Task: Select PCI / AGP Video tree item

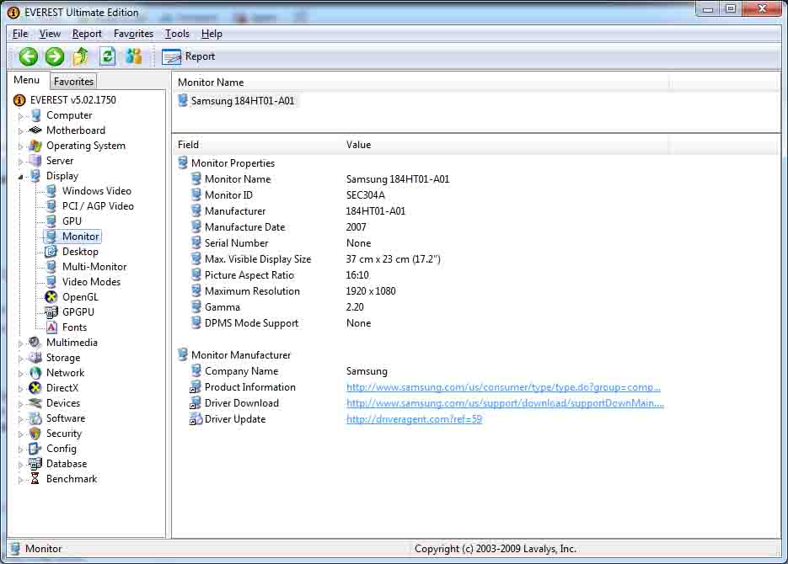Action: 98,206
